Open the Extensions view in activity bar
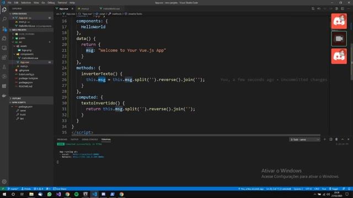Viewport: 353px width, 198px height. pos(4,57)
